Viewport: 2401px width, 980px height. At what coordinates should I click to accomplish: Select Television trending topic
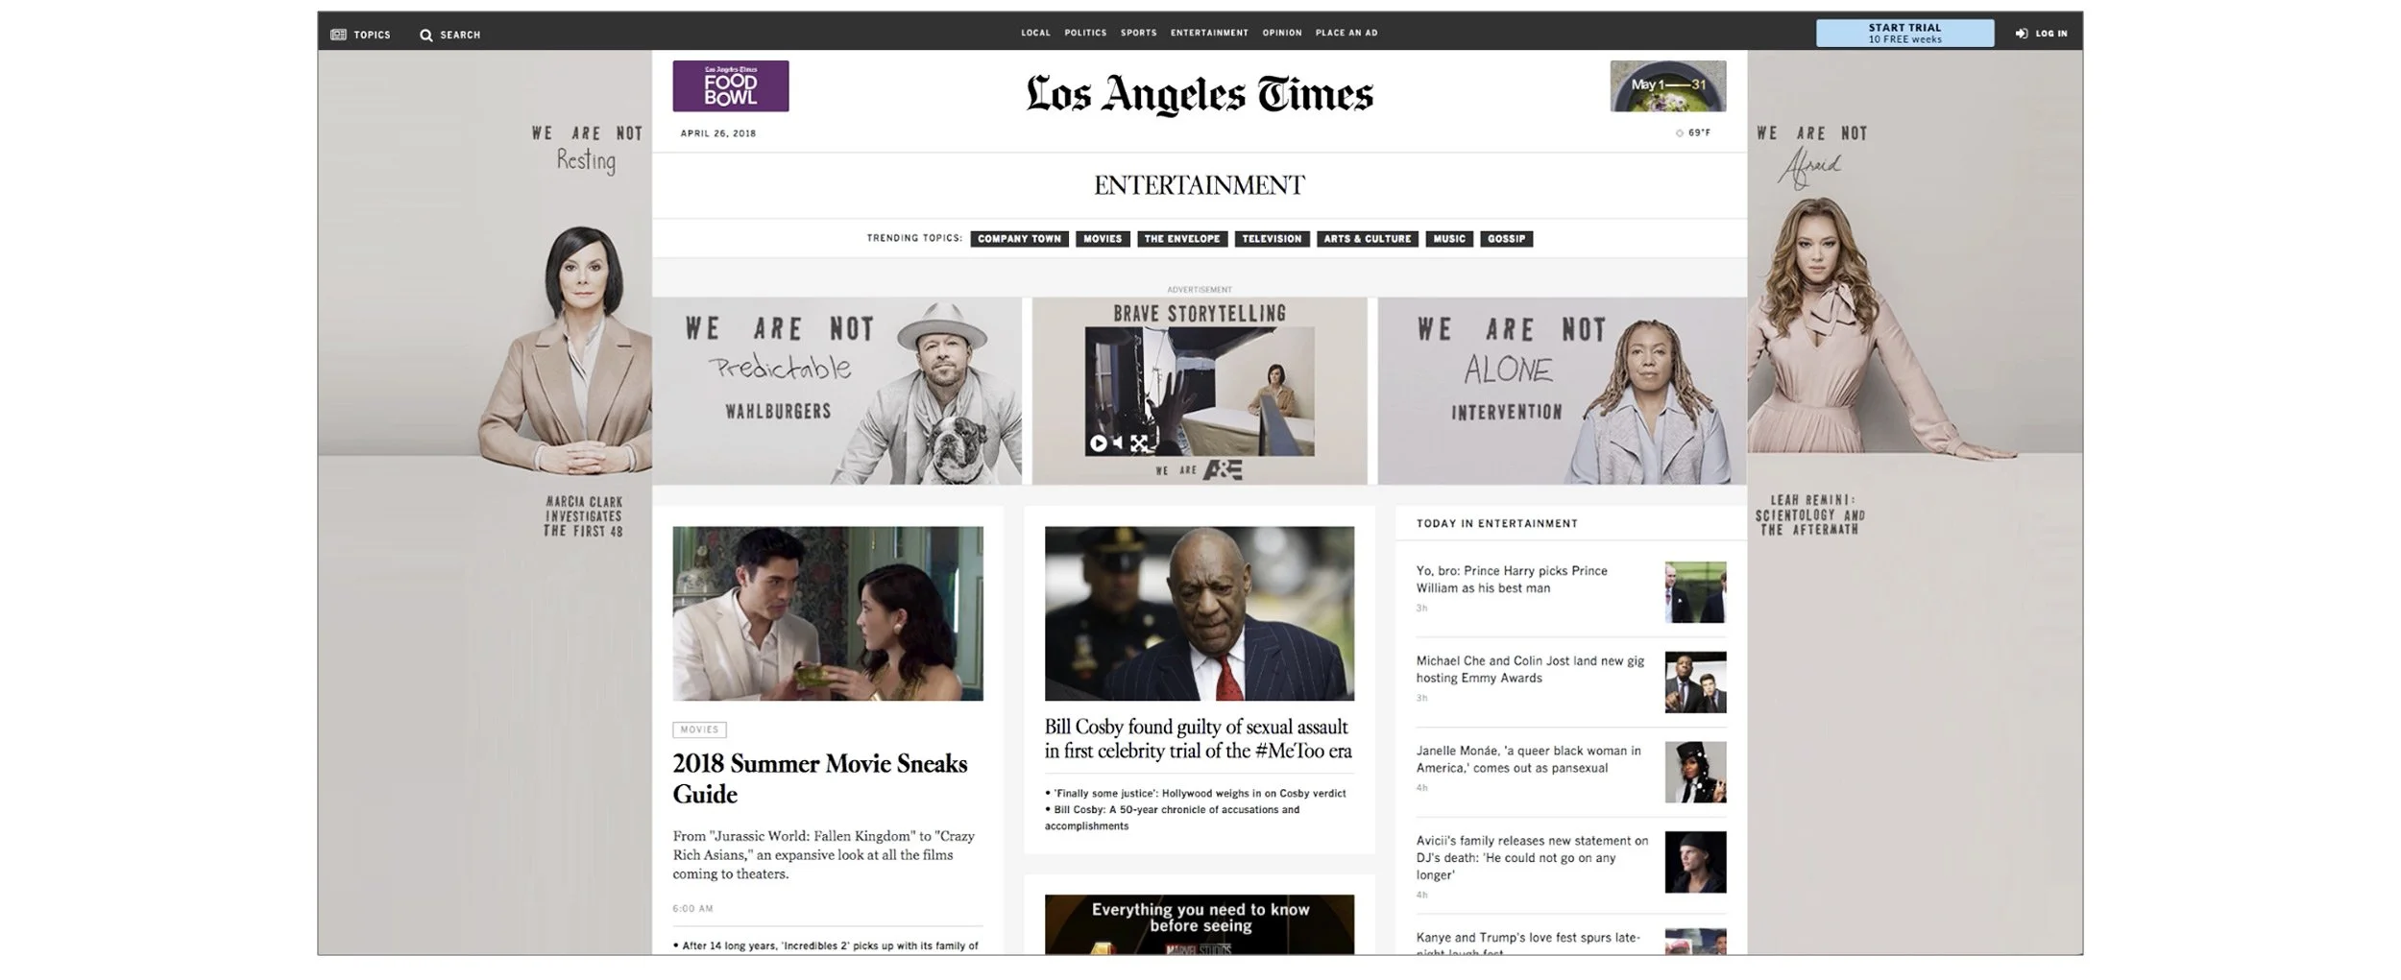pos(1272,239)
